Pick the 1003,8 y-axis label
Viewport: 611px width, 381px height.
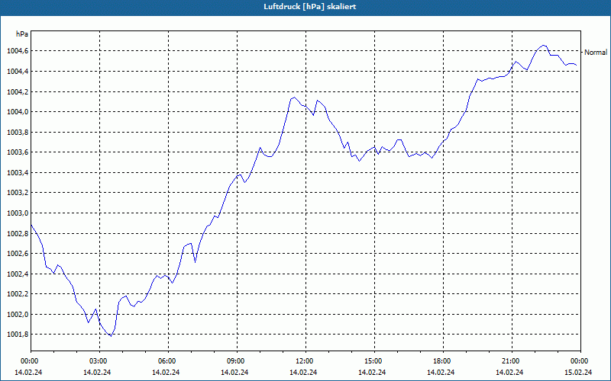tap(17, 132)
